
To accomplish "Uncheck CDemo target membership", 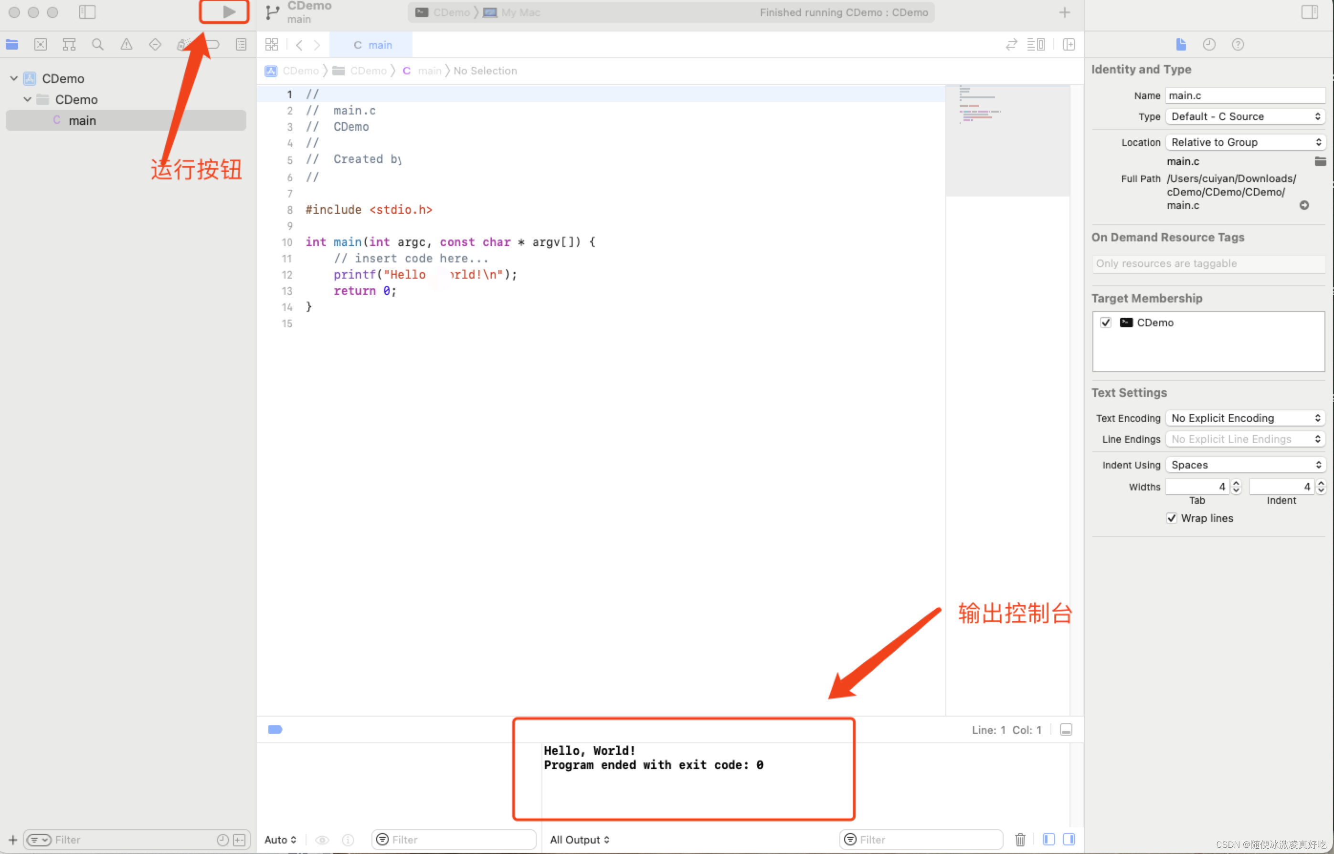I will click(1105, 322).
